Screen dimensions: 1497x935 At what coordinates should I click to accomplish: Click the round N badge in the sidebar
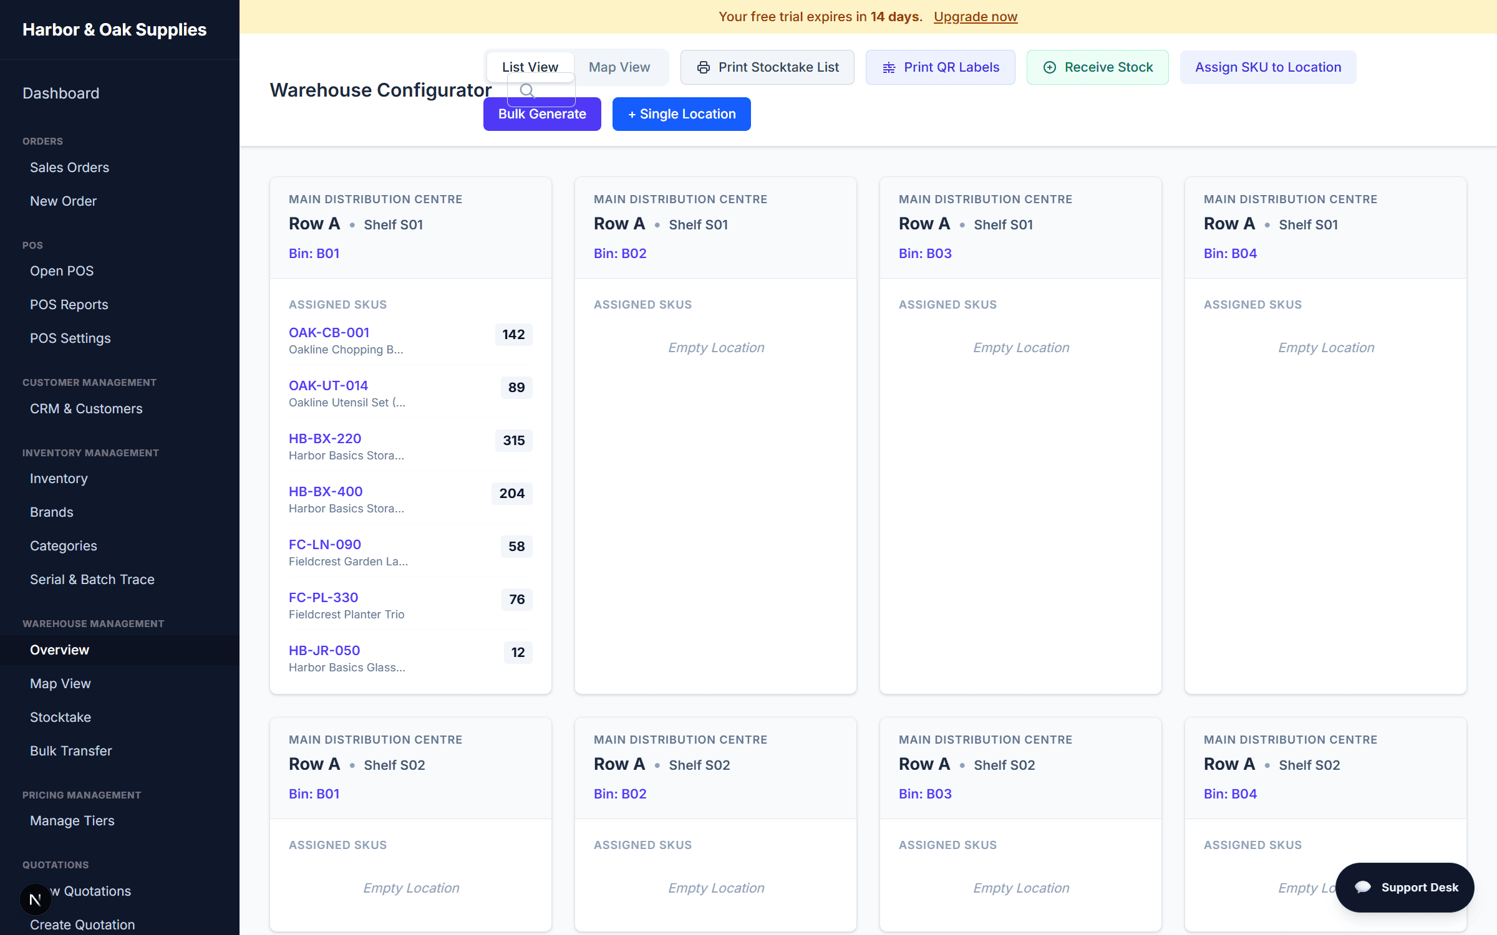click(x=35, y=899)
